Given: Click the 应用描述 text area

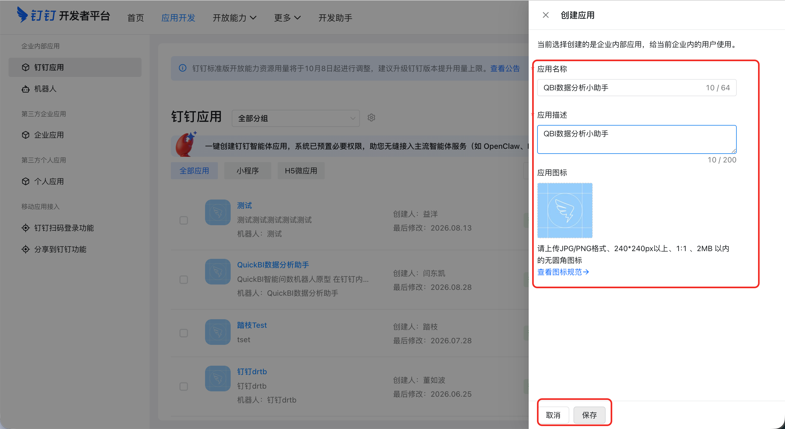Looking at the screenshot, I should pyautogui.click(x=637, y=139).
